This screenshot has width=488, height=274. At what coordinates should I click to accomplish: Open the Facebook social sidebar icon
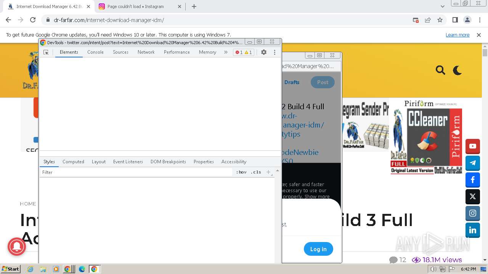473,180
